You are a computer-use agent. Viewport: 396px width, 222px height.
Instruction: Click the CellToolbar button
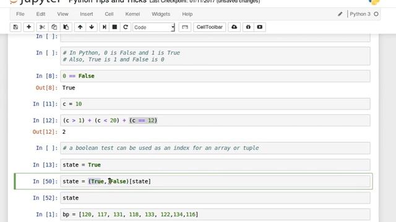210,27
